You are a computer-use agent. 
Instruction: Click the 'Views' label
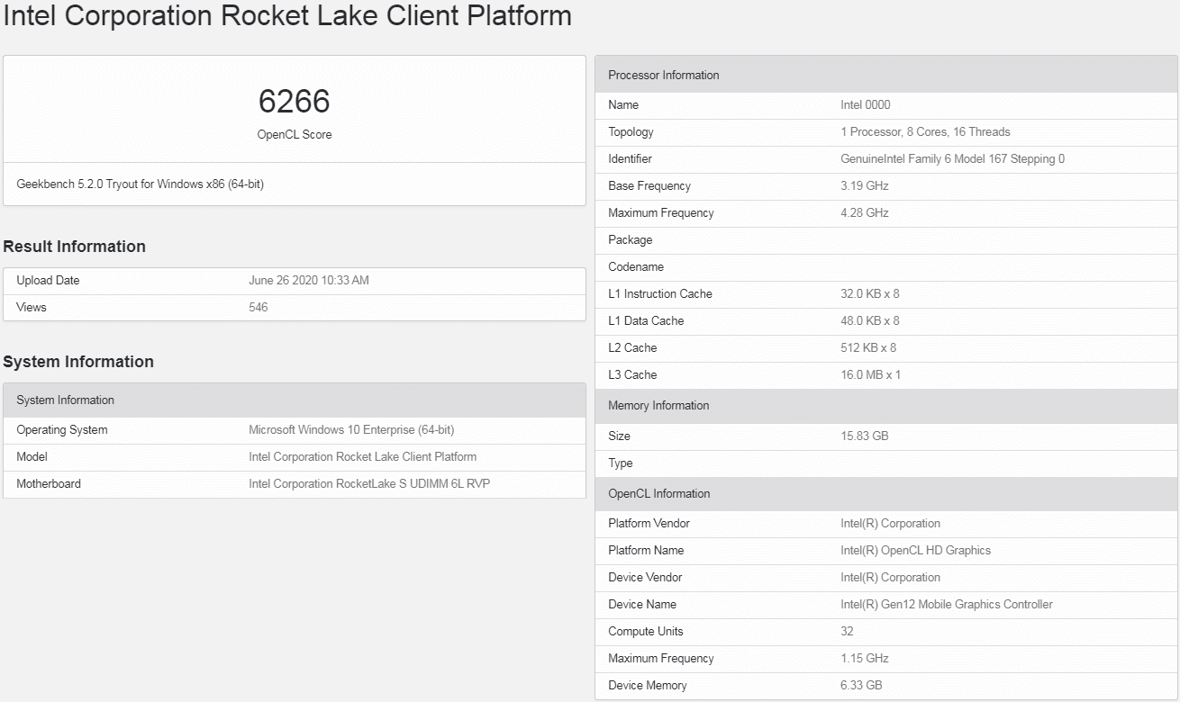tap(32, 308)
